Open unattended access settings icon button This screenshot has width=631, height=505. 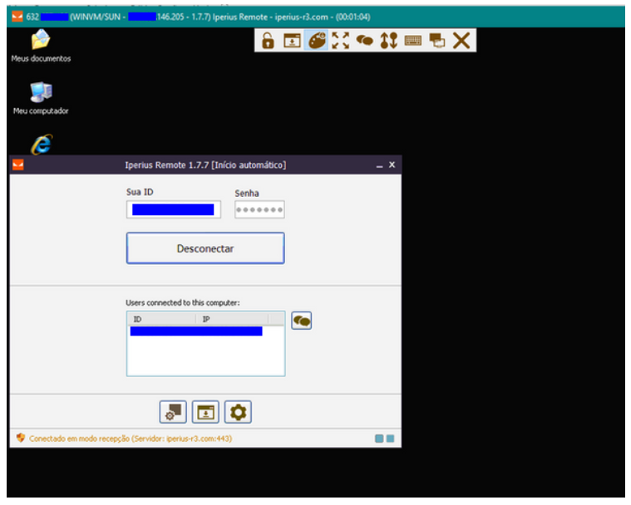click(x=173, y=412)
